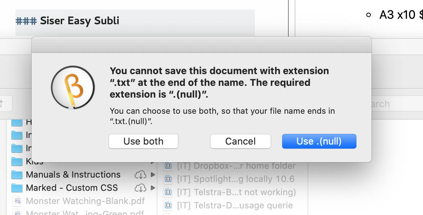Image resolution: width=423 pixels, height=215 pixels.
Task: Click the Monster Watching-Blank.pdf file icon
Action: [x=17, y=201]
